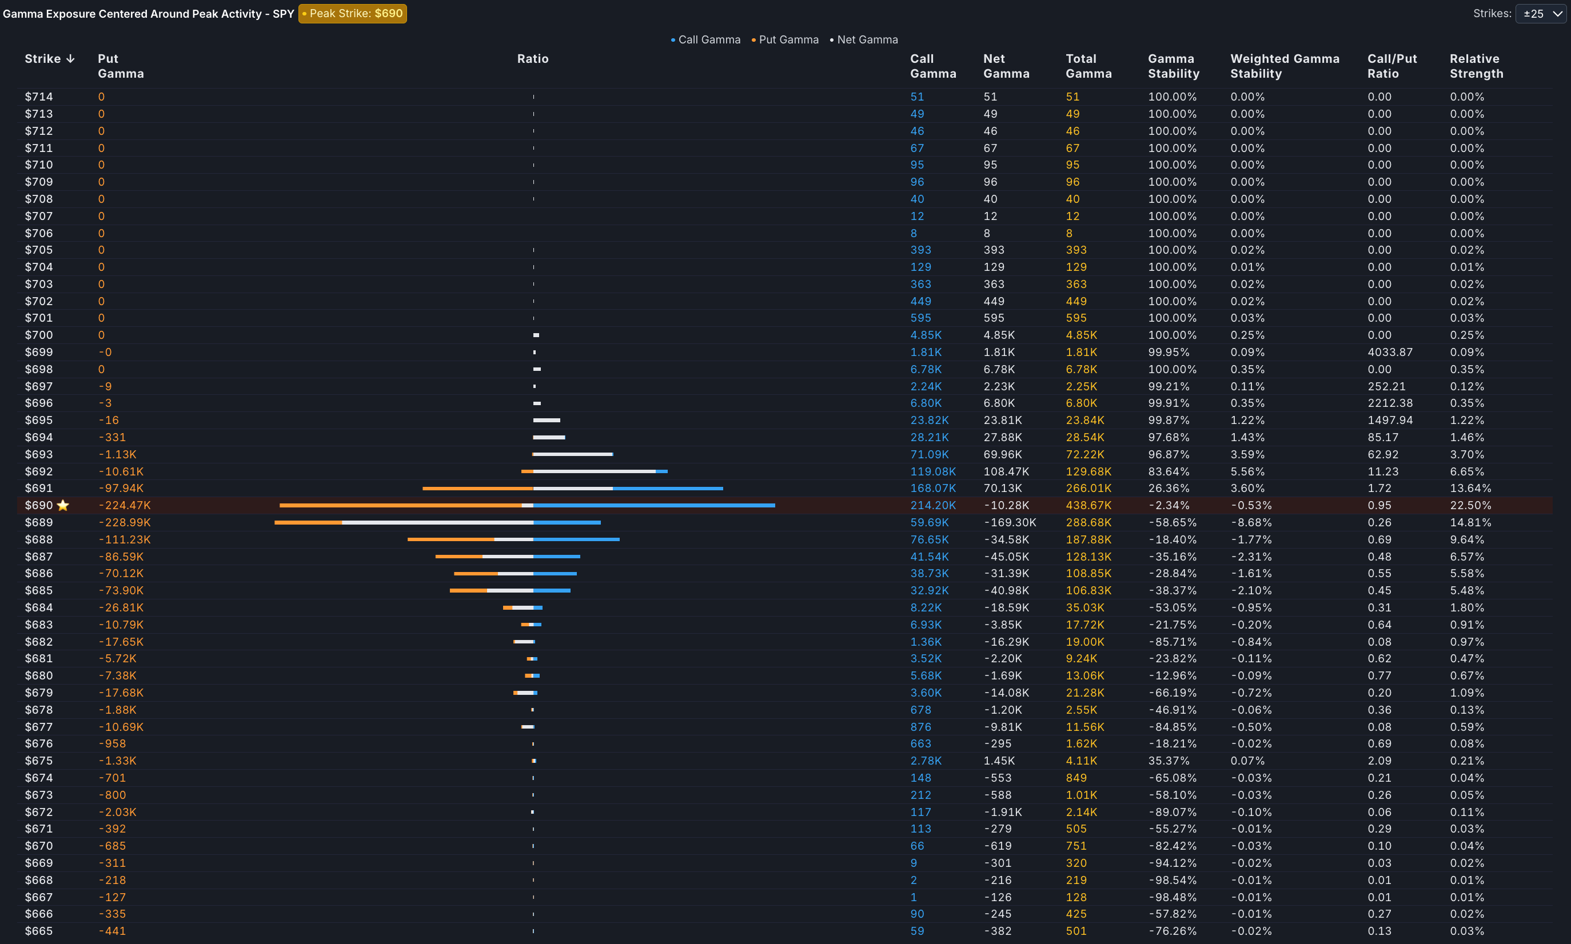Image resolution: width=1571 pixels, height=944 pixels.
Task: Toggle the Call Gamma legend item
Action: click(x=705, y=39)
